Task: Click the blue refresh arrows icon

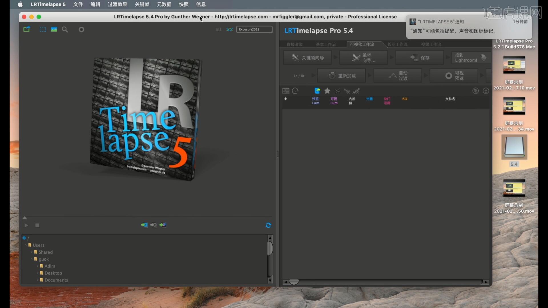Action: (268, 225)
